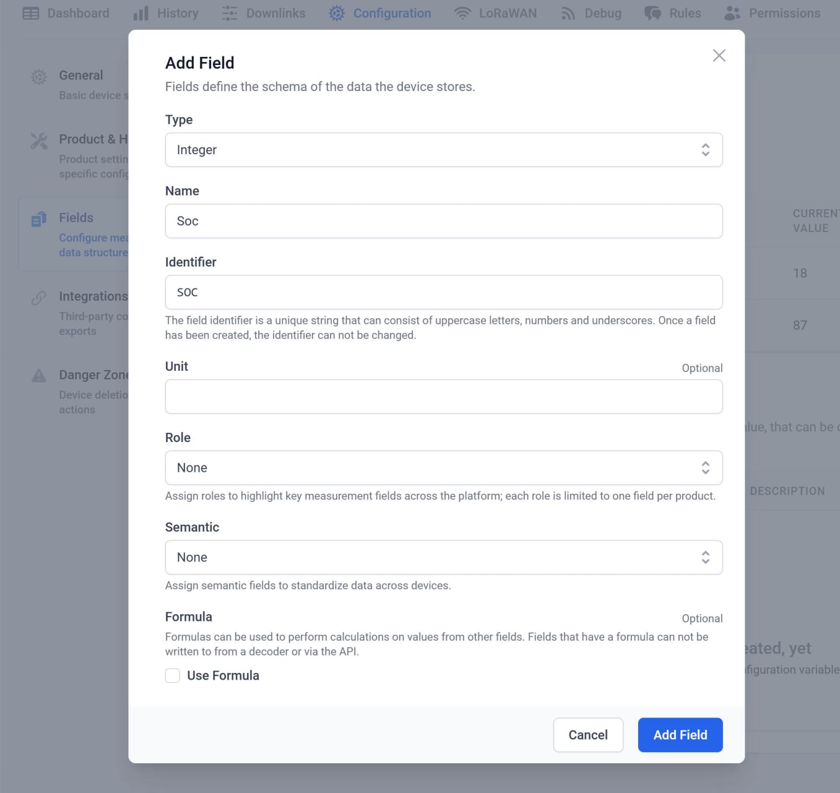Open the Debug feed icon

[x=568, y=13]
